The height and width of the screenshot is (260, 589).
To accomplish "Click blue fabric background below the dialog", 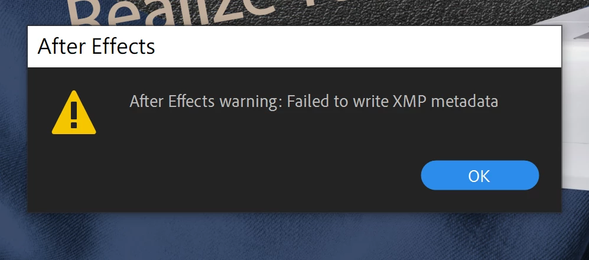I will 293,237.
